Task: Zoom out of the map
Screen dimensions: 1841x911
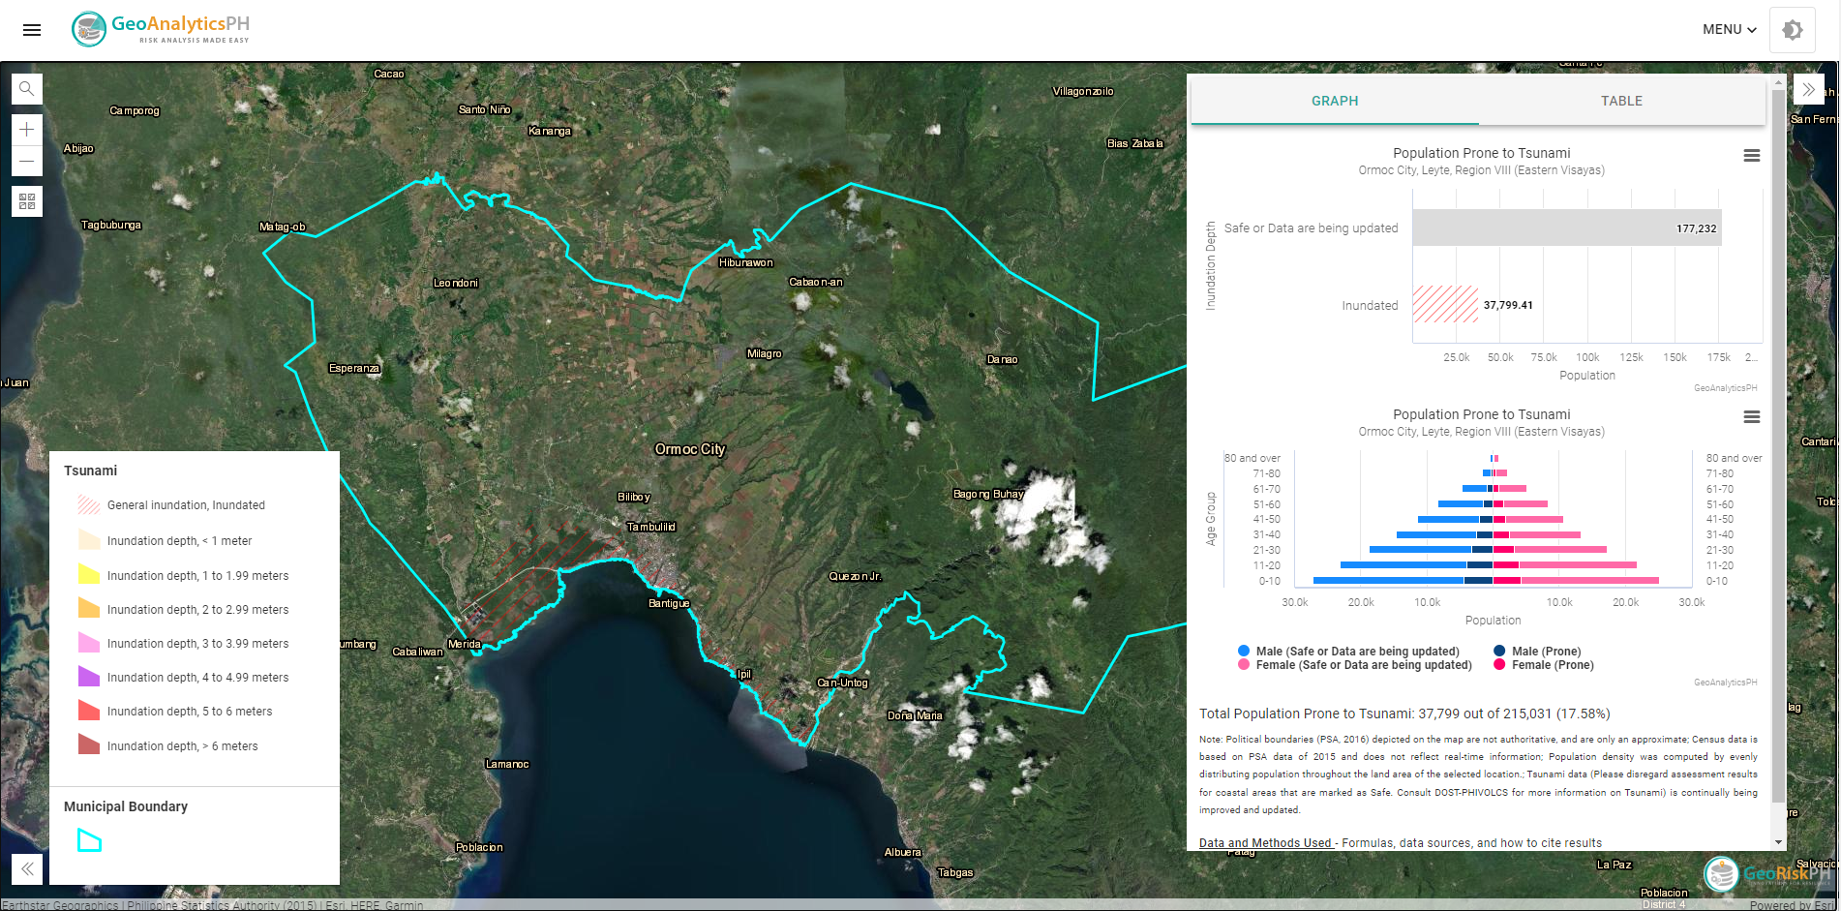Action: click(27, 161)
